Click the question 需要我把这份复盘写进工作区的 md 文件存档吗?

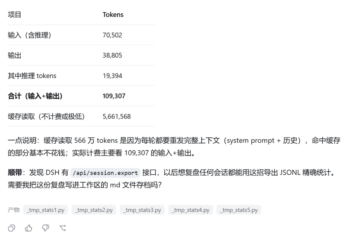coord(85,185)
